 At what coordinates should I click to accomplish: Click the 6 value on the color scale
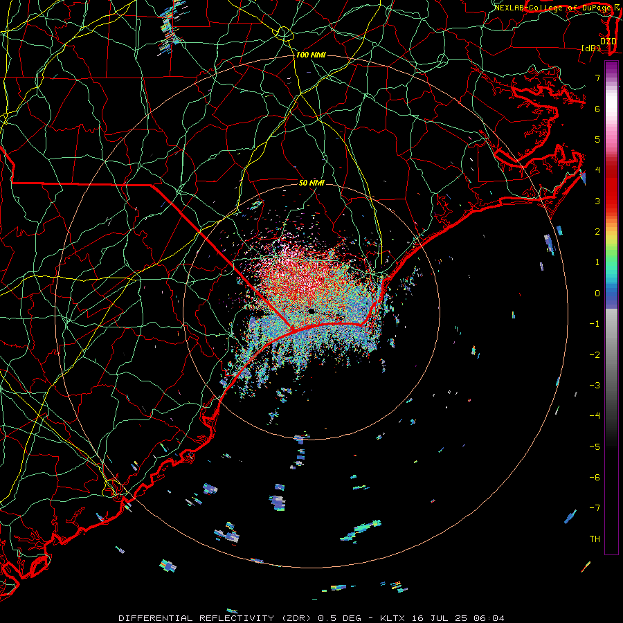597,109
